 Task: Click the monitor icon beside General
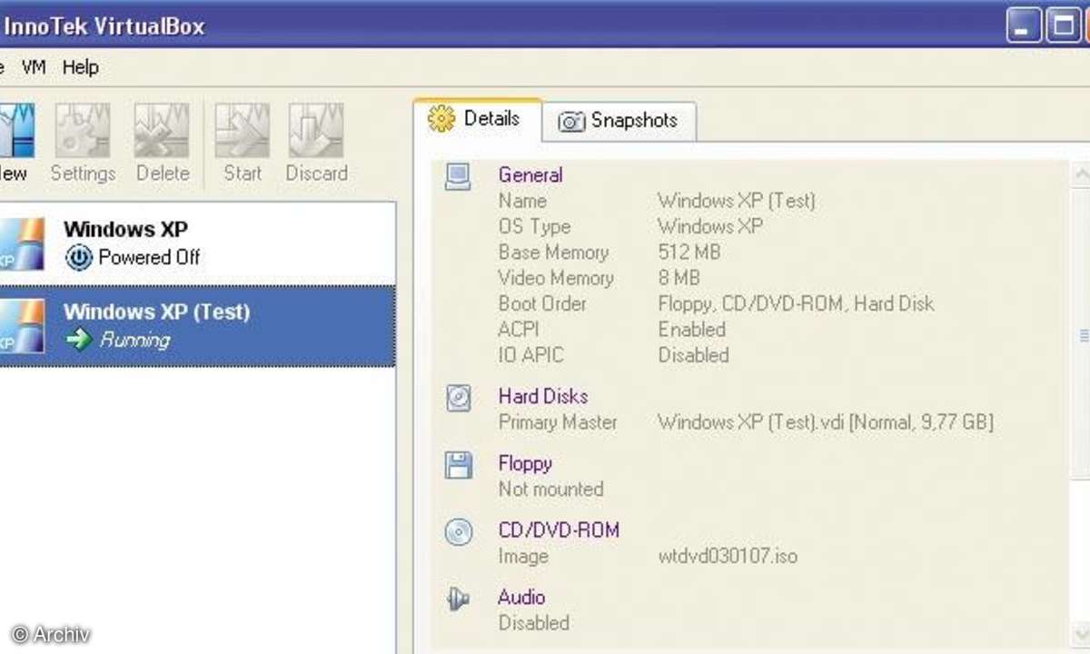(x=458, y=176)
